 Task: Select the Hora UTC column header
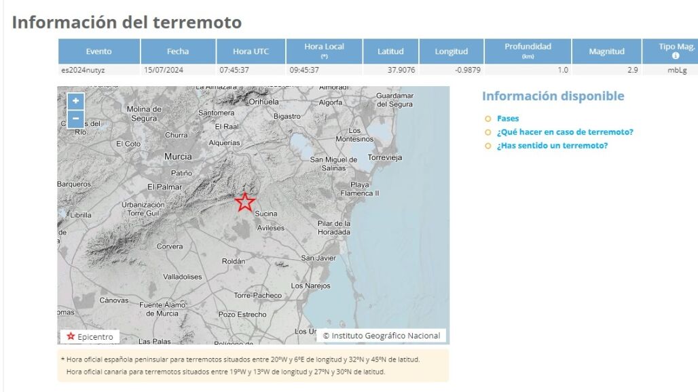click(251, 52)
